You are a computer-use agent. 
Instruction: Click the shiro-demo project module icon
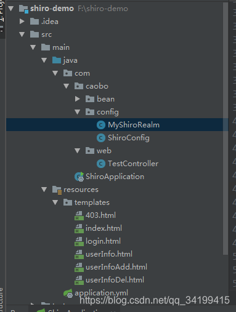23,9
